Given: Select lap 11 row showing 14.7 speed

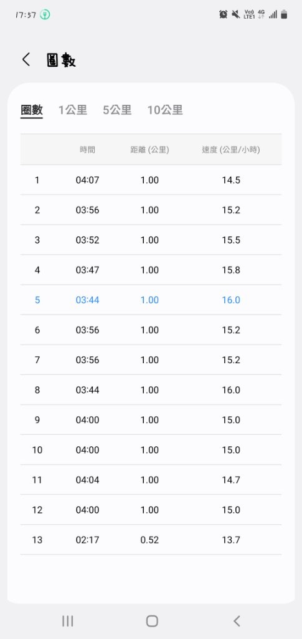Looking at the screenshot, I should pos(151,480).
